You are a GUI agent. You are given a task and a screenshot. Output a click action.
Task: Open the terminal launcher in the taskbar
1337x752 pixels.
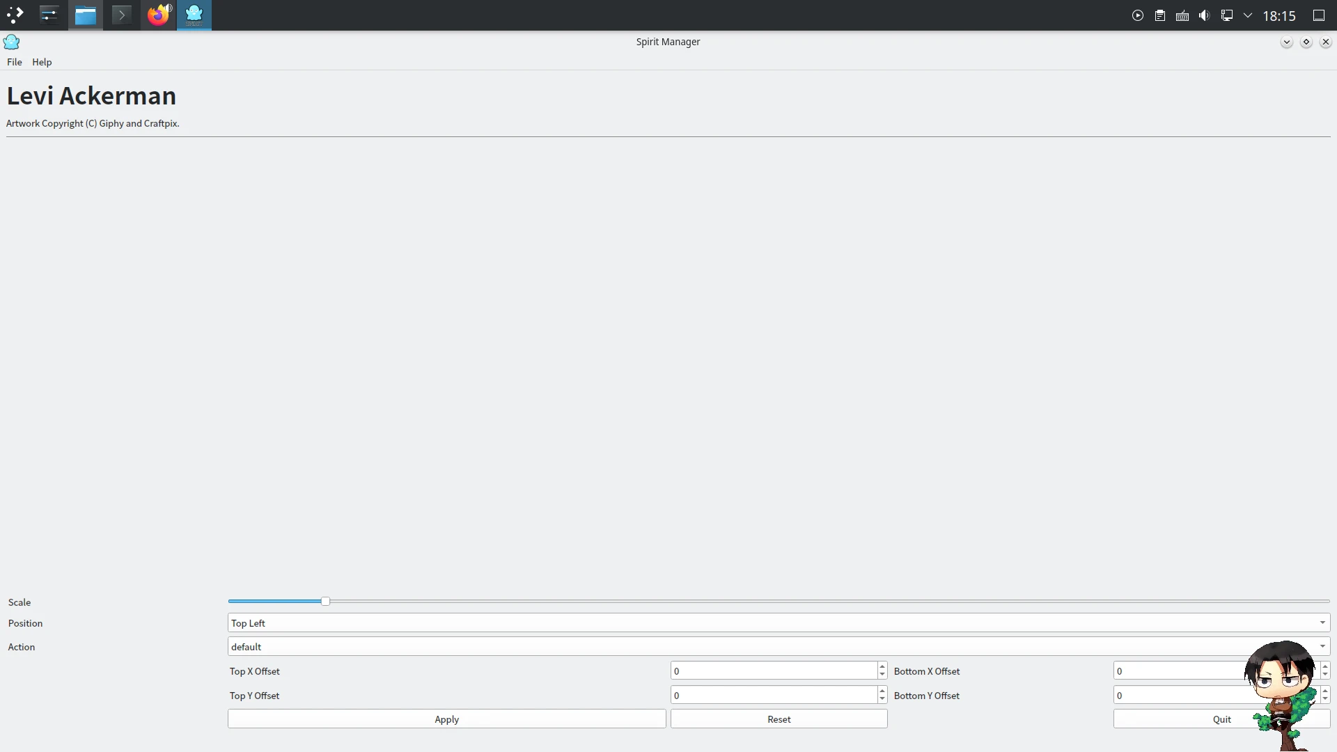tap(122, 15)
